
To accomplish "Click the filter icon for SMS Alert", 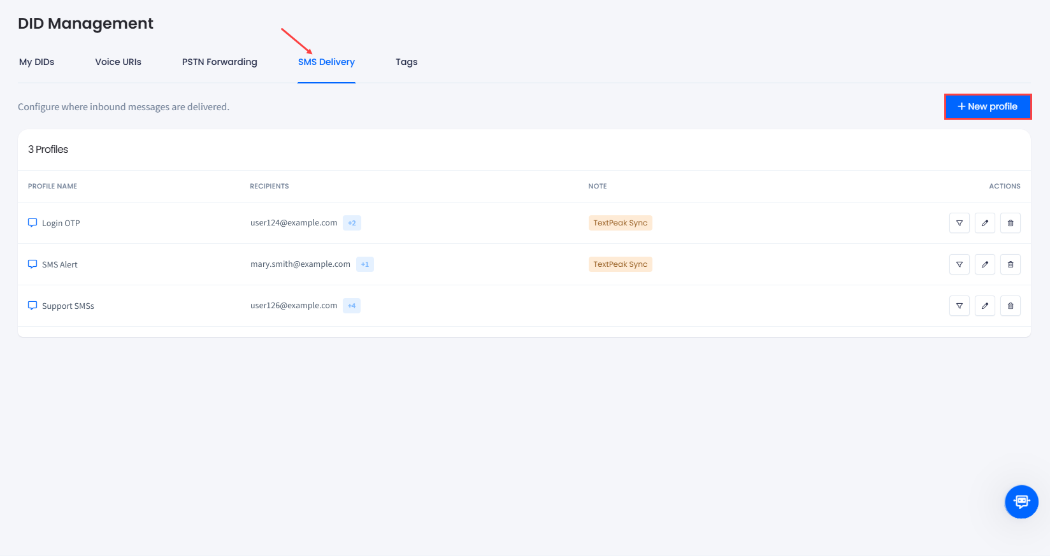I will click(x=959, y=264).
